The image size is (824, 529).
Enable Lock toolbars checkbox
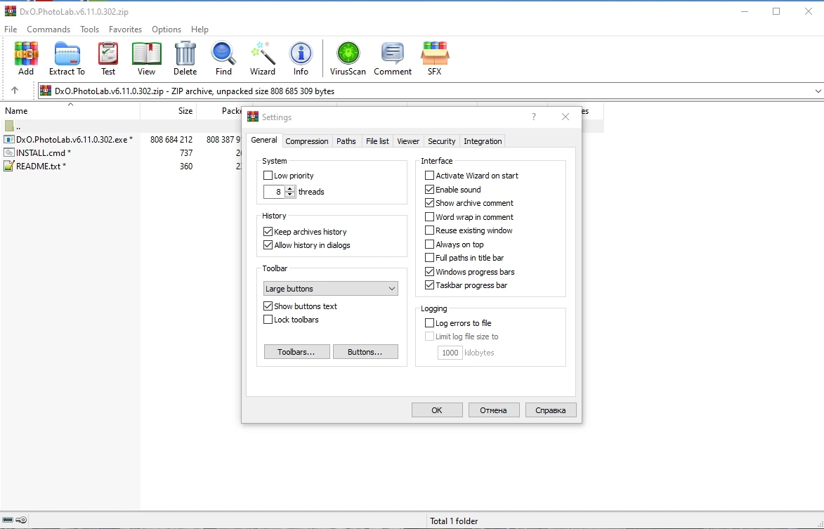pos(268,320)
